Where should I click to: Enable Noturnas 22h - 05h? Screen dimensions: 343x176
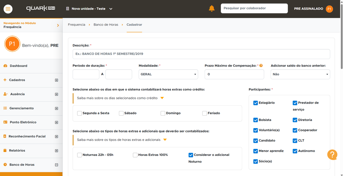click(79, 155)
